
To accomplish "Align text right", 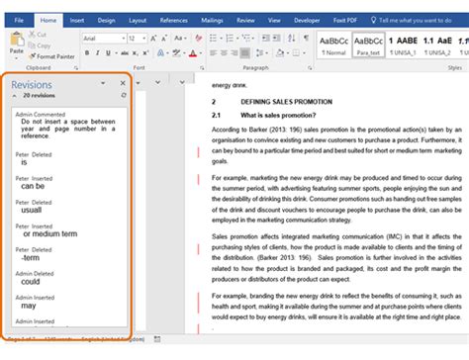I will [x=234, y=52].
